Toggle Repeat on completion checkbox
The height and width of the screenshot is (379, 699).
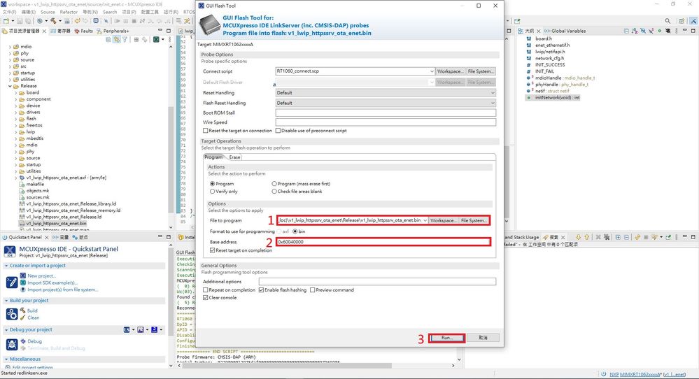coord(206,290)
